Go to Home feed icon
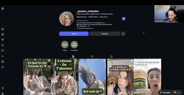 coord(3,29)
